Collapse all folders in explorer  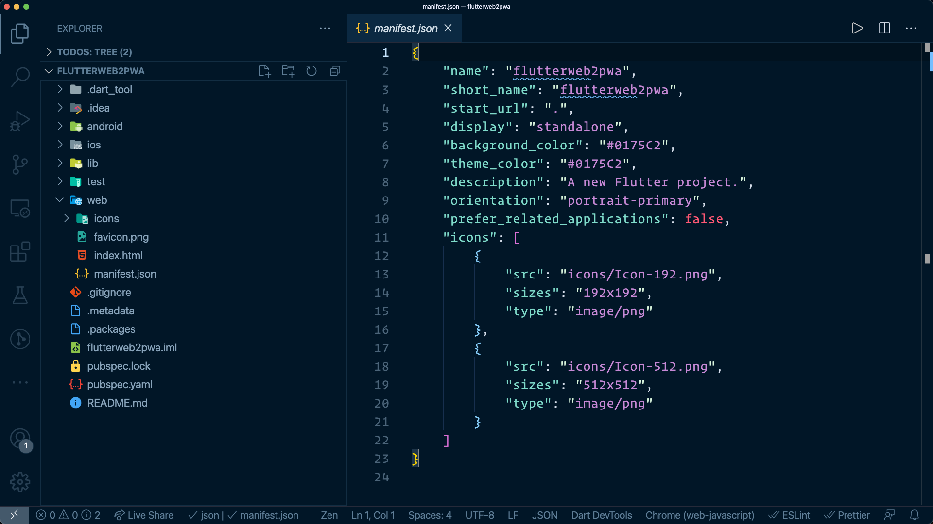(335, 71)
